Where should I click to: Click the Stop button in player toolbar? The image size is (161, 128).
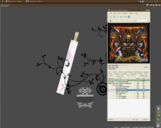coord(111,17)
